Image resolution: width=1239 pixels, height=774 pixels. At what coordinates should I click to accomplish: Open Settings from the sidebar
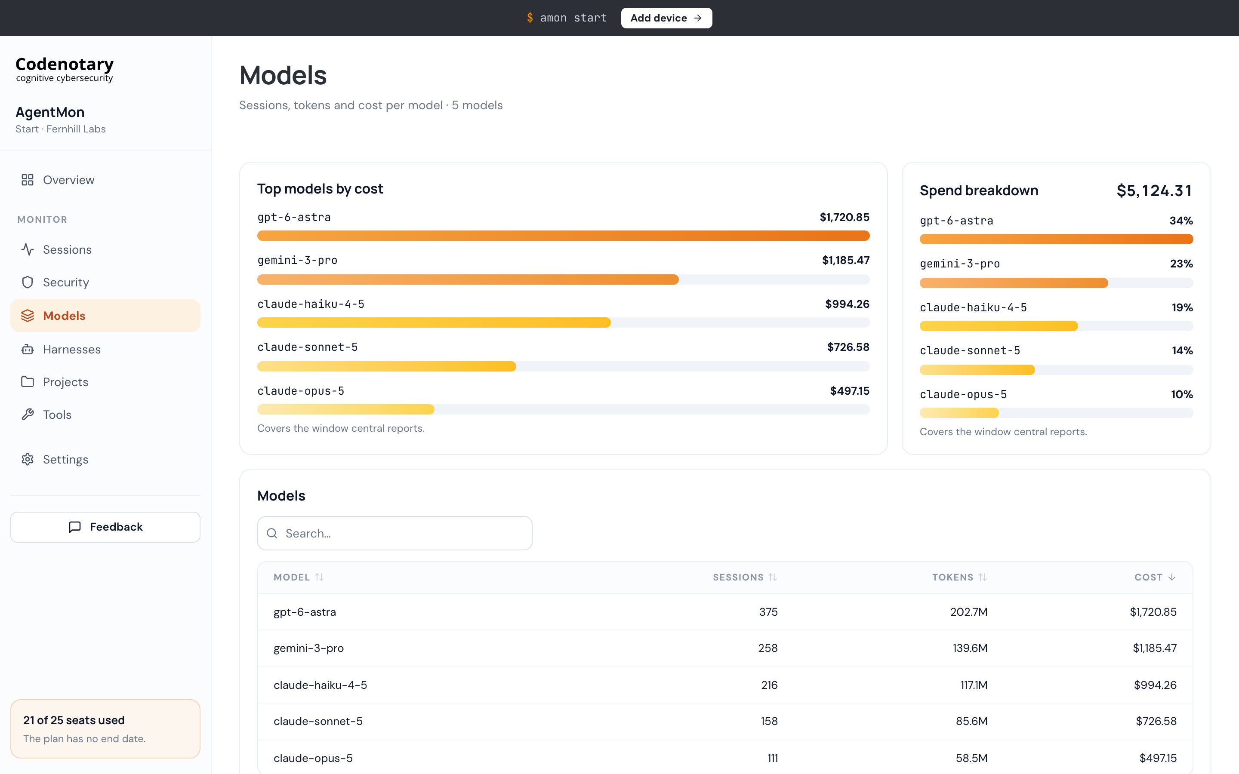point(105,459)
